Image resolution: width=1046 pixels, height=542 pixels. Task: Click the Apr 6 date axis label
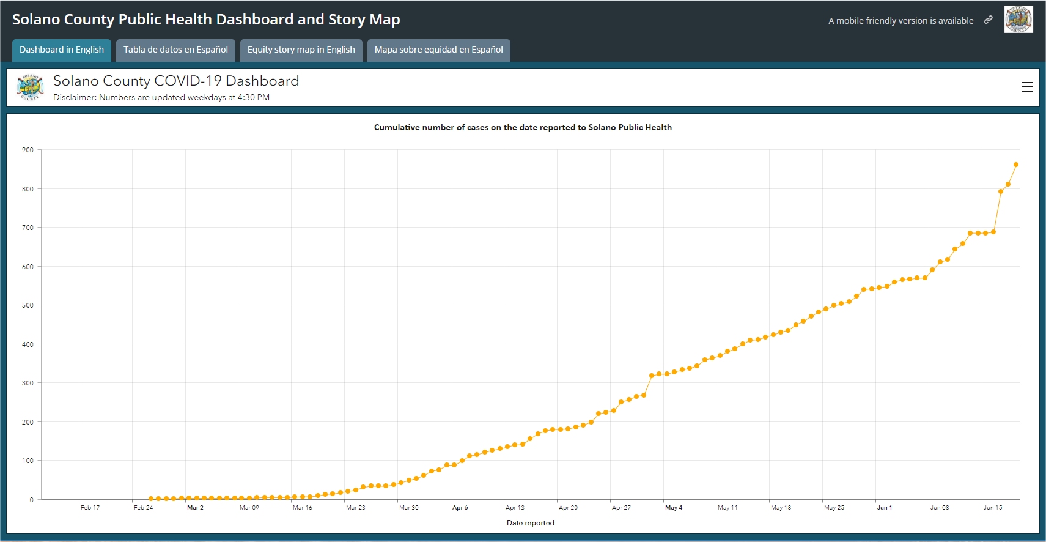click(x=460, y=508)
